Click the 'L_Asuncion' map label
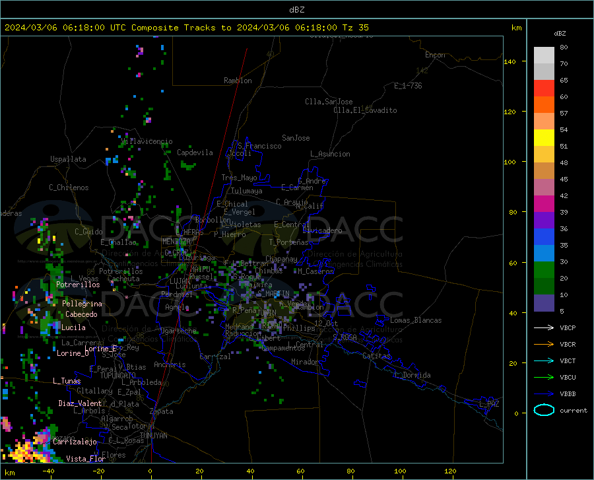The height and width of the screenshot is (480, 594). pos(330,154)
